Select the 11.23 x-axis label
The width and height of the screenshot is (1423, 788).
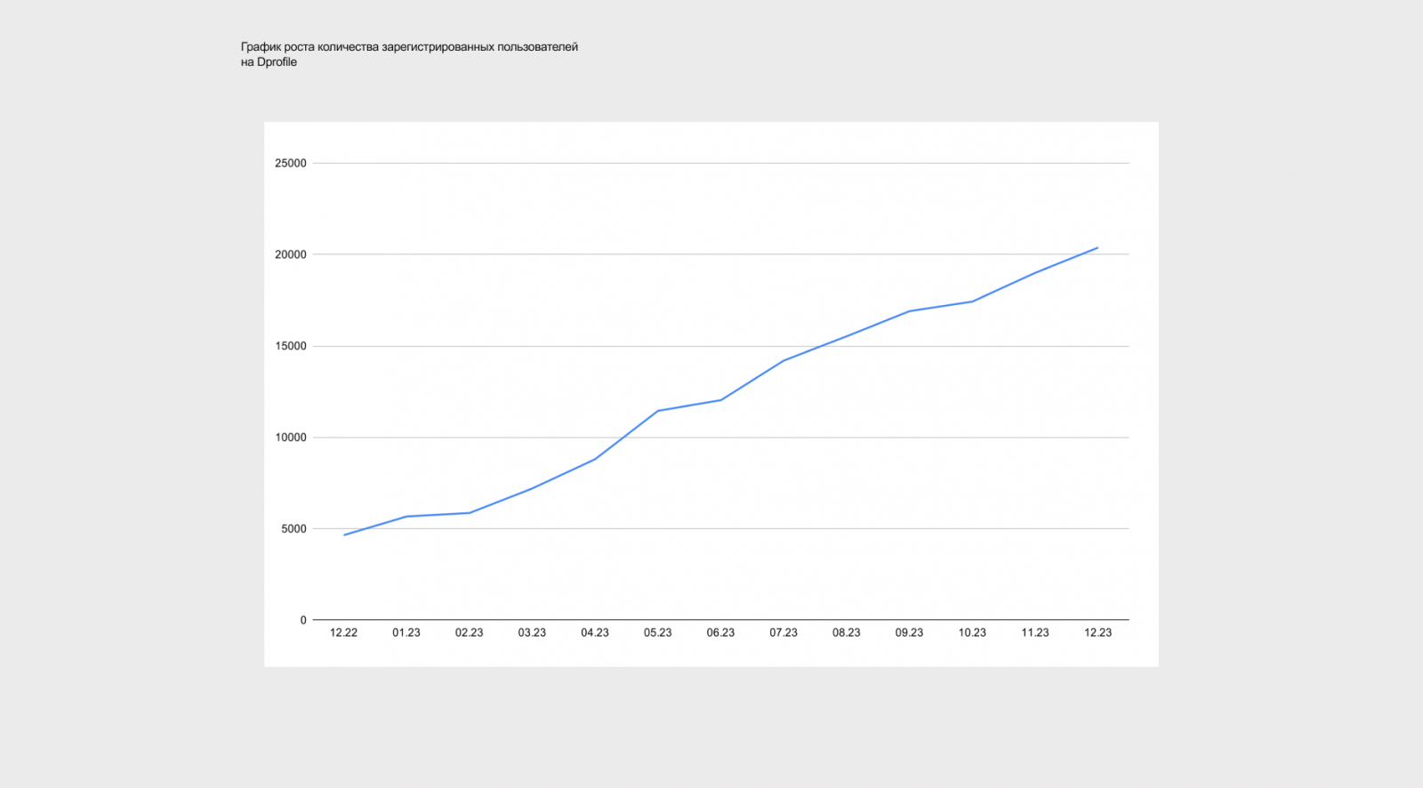click(x=1034, y=632)
